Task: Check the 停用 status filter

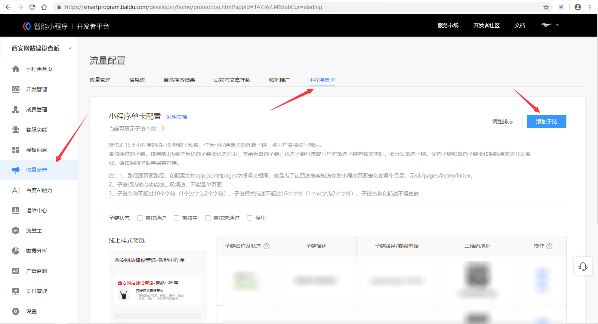Action: tap(250, 218)
